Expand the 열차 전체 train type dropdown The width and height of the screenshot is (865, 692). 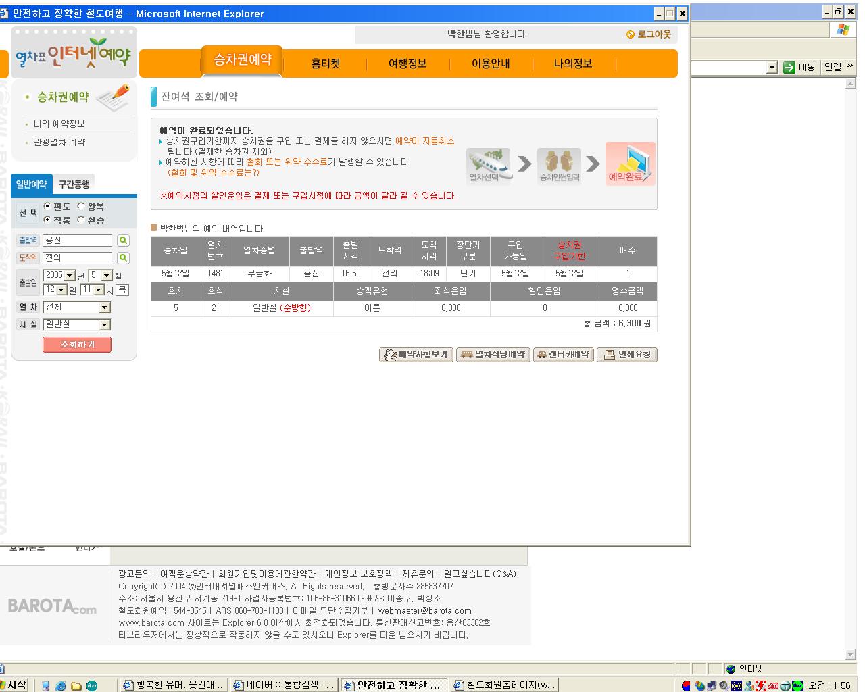click(104, 307)
